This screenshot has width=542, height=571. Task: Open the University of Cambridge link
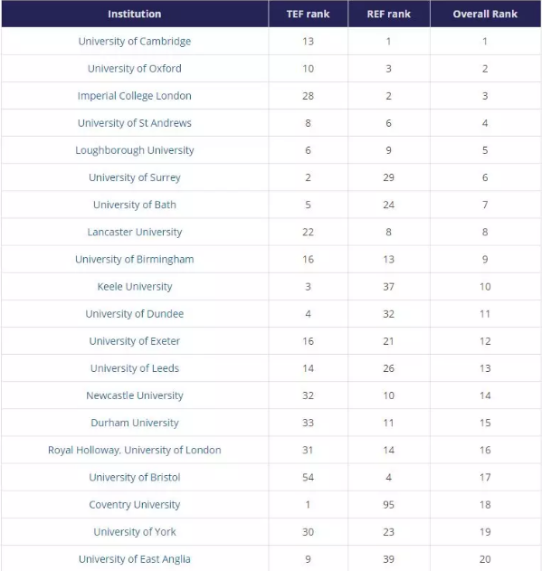(x=135, y=41)
